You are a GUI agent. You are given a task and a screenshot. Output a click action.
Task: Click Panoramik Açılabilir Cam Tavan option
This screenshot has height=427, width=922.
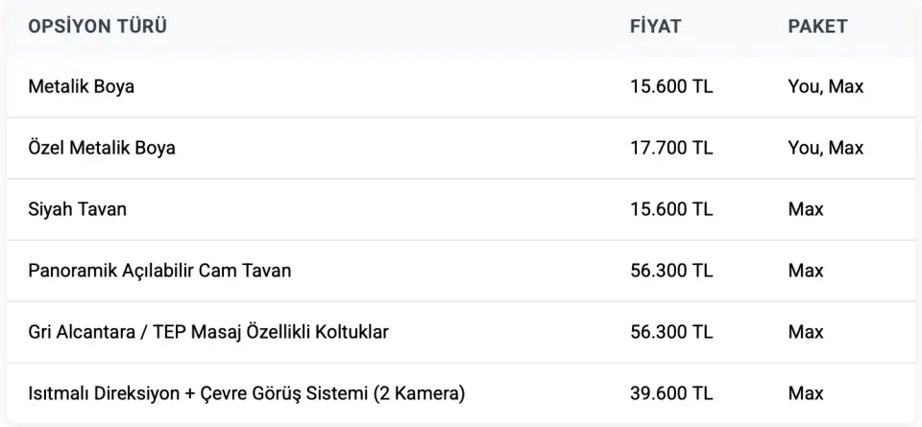[x=159, y=272]
